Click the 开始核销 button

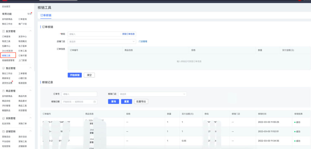[x=75, y=75]
